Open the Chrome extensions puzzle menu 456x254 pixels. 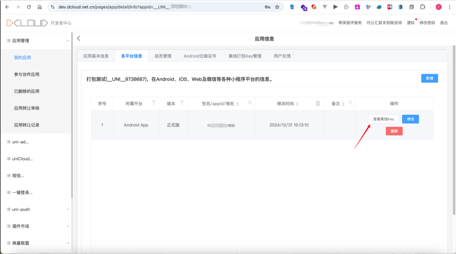(422, 7)
